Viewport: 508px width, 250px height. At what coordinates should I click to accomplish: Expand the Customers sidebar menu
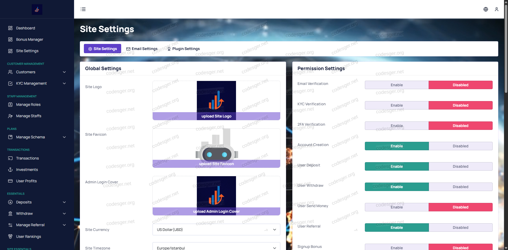point(64,72)
